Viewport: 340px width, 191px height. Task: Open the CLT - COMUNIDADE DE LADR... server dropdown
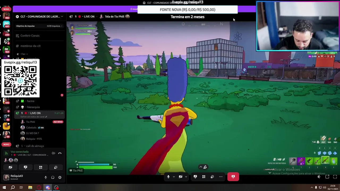click(40, 16)
